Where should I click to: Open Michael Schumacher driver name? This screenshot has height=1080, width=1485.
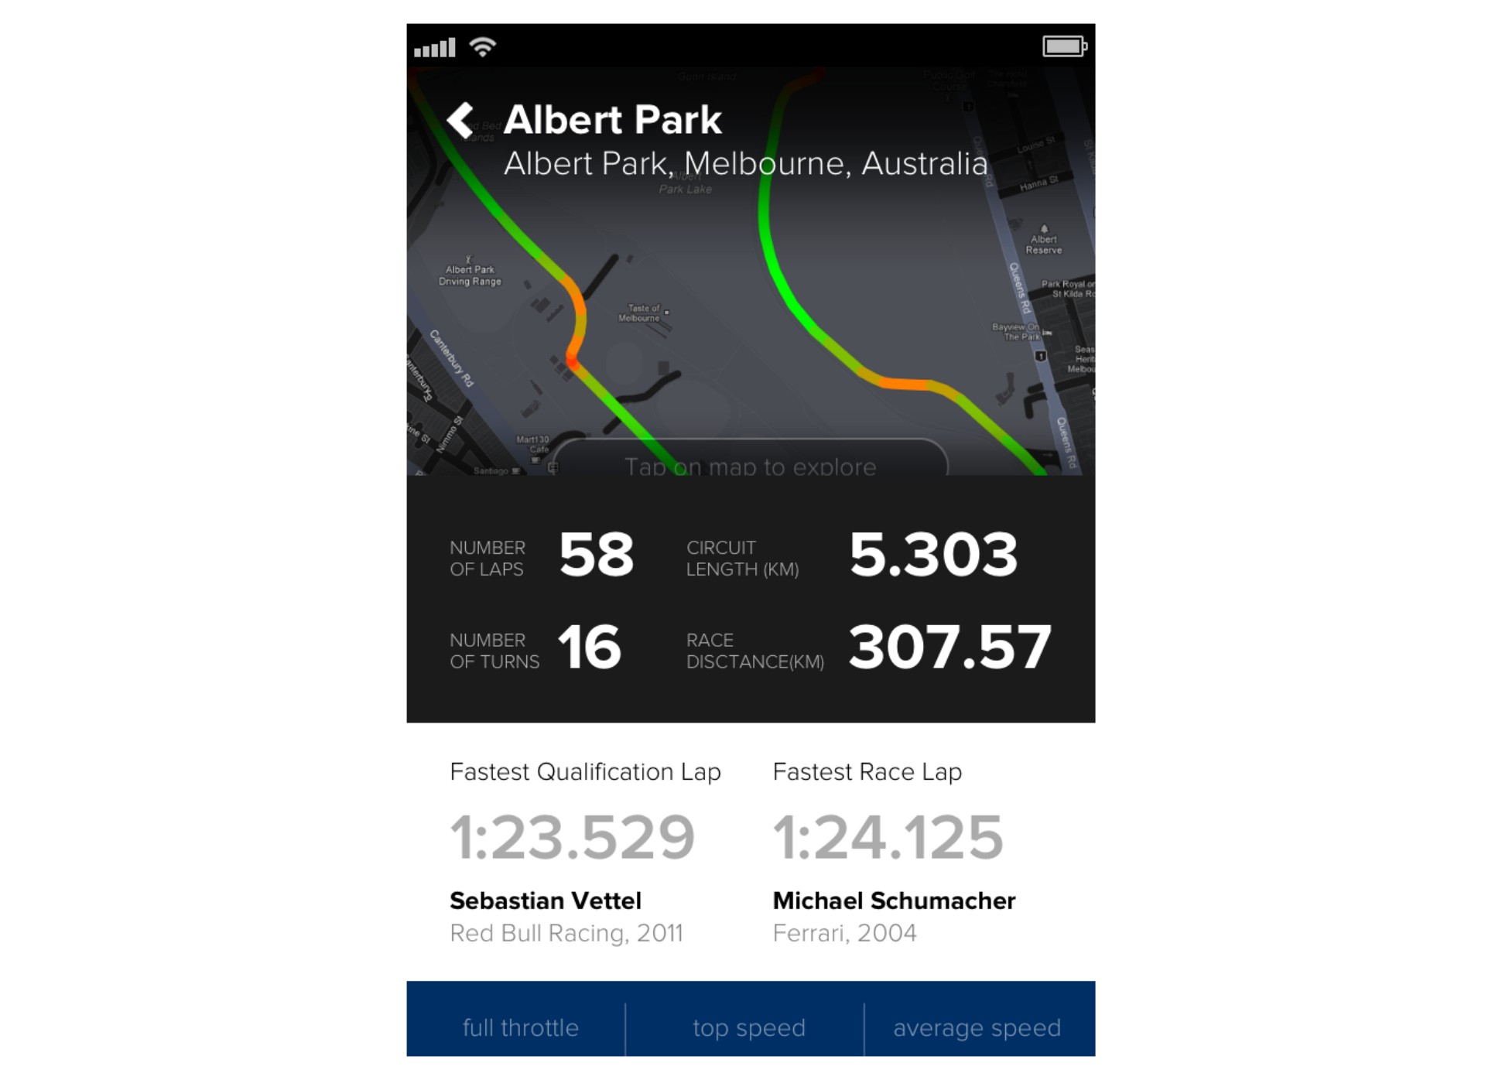coord(894,901)
